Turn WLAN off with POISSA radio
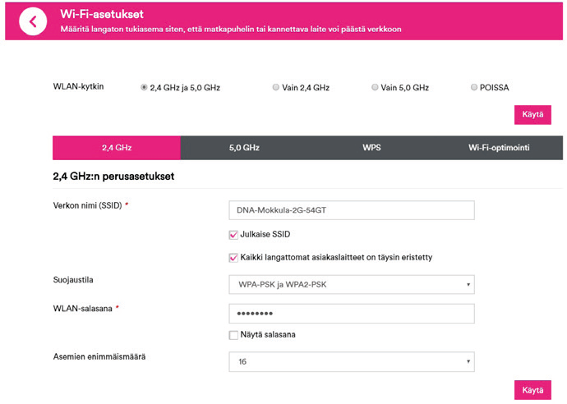567x404 pixels. (x=474, y=87)
